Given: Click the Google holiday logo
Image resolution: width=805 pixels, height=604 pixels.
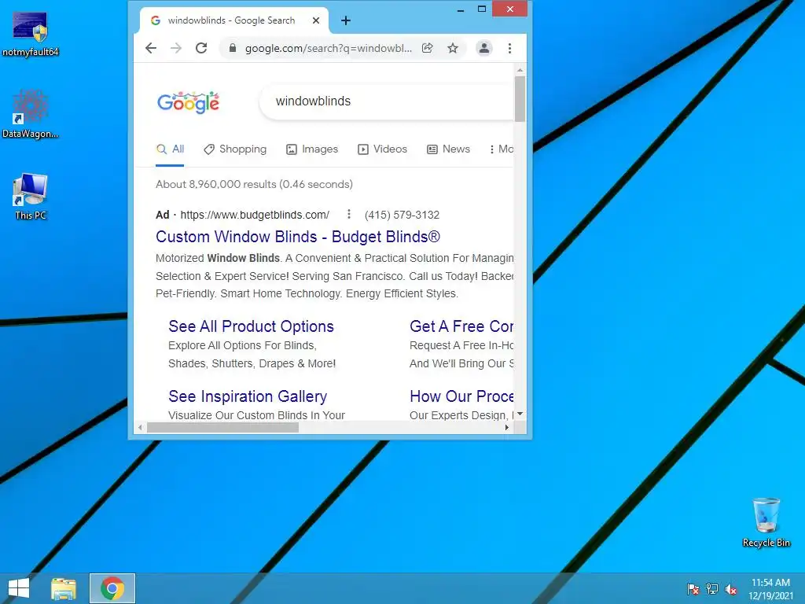Looking at the screenshot, I should pyautogui.click(x=189, y=103).
